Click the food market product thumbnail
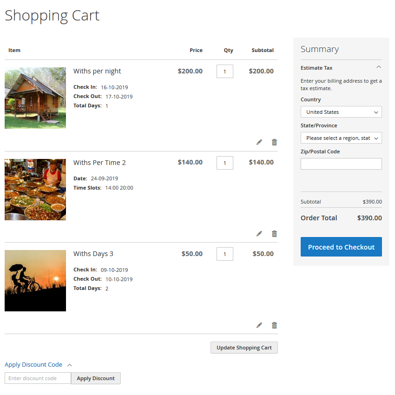Screen dimensions: 395x395 point(35,190)
